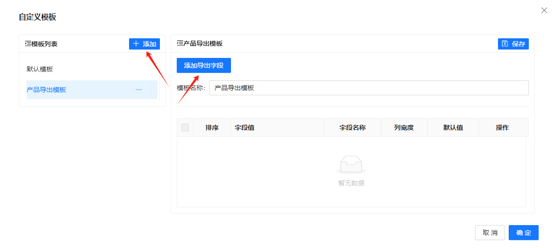
Task: Click the 添加 button with plus icon
Action: 144,44
